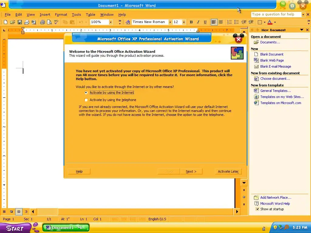This screenshot has width=311, height=233.
Task: Open the Zoom 100% dropdown
Action: coord(111,22)
